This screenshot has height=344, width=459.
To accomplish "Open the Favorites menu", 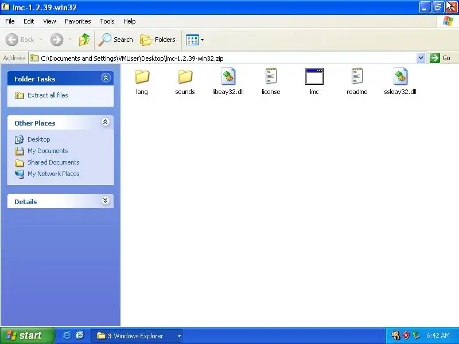I will [x=78, y=21].
